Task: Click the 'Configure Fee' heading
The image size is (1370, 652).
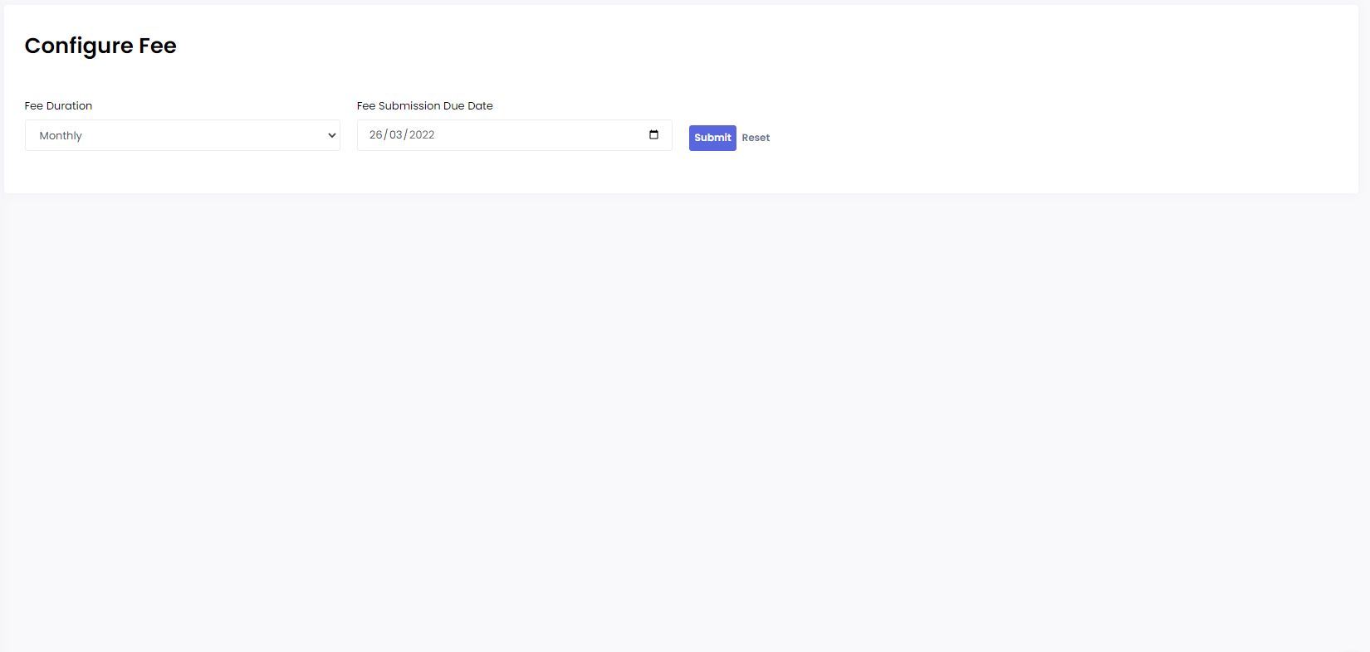Action: [x=100, y=46]
